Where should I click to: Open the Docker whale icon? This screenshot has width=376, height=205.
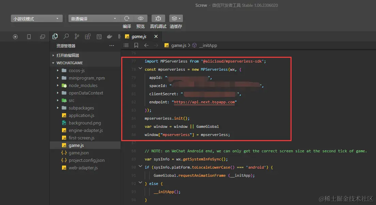tap(110, 36)
